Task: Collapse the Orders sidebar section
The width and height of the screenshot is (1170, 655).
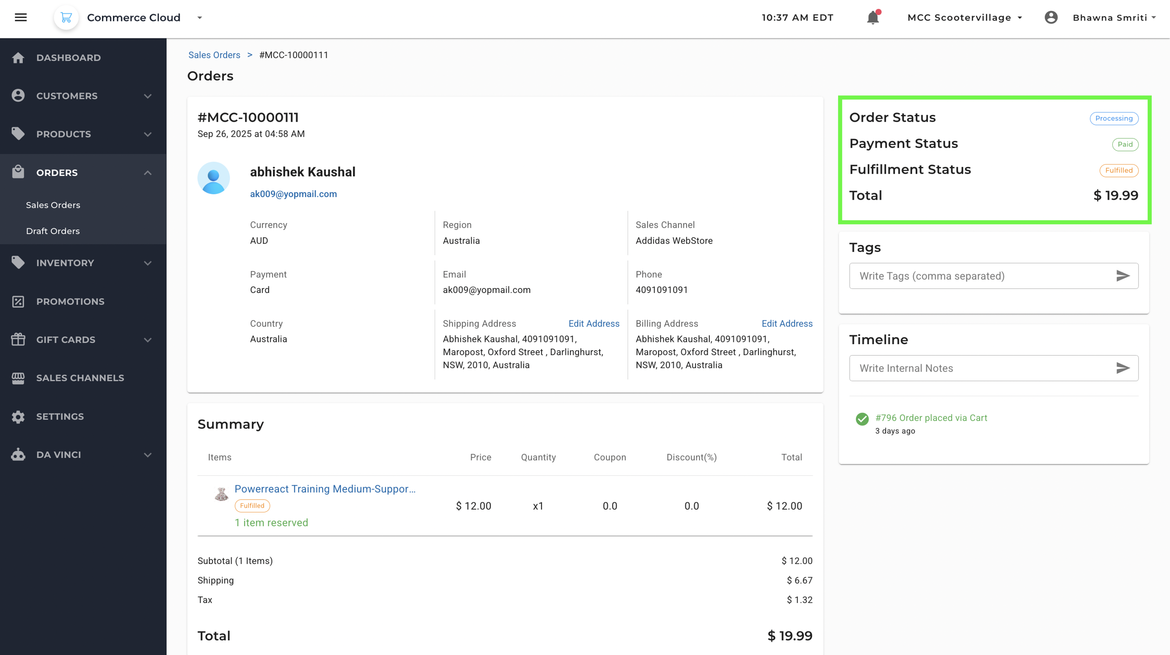Action: click(x=147, y=173)
